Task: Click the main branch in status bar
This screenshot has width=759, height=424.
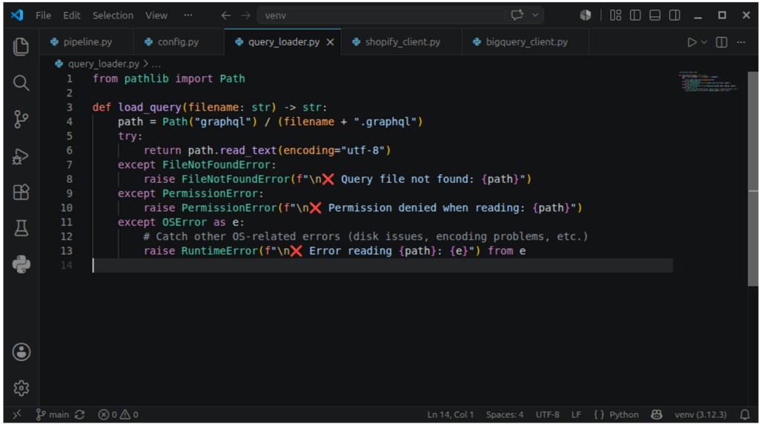Action: coord(53,415)
